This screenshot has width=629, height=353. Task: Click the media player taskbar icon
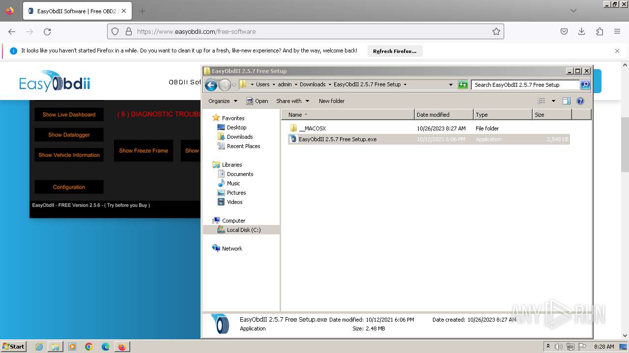[72, 347]
